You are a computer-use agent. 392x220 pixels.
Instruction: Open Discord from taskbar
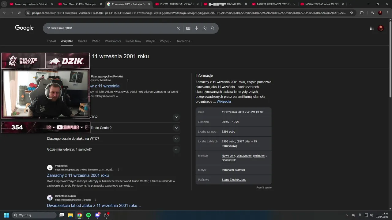pos(98,215)
